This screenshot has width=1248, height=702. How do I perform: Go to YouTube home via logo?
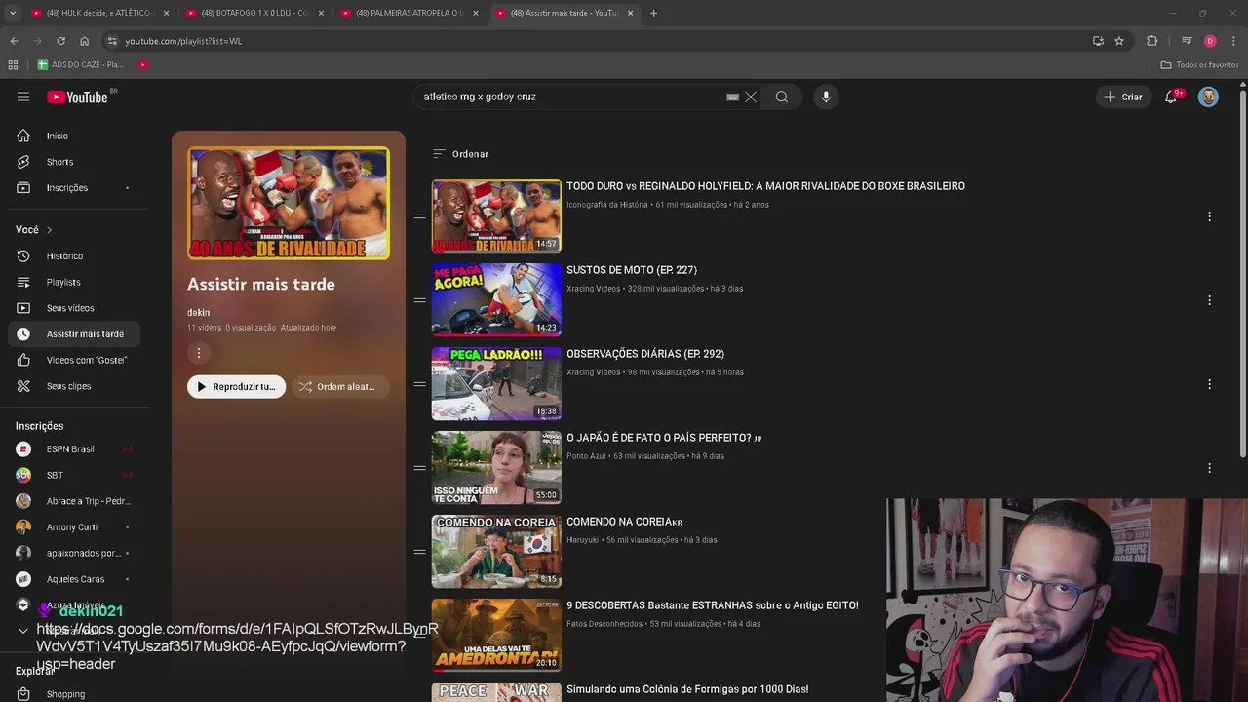tap(77, 97)
